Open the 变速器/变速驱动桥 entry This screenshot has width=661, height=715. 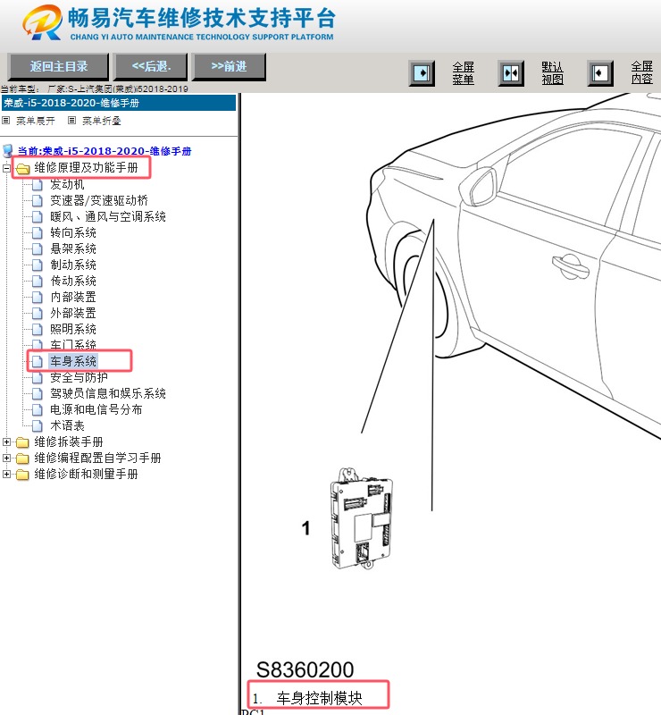click(x=99, y=200)
